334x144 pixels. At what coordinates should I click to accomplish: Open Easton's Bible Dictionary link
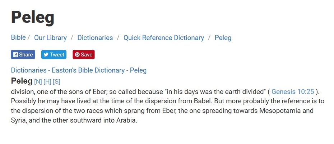(88, 70)
